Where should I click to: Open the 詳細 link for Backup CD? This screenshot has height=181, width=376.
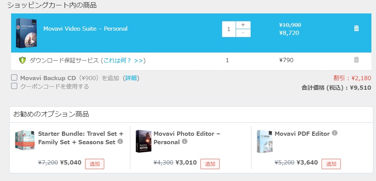[x=131, y=78]
